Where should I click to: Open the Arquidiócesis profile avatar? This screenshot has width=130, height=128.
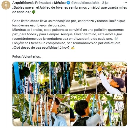tap(6, 5)
